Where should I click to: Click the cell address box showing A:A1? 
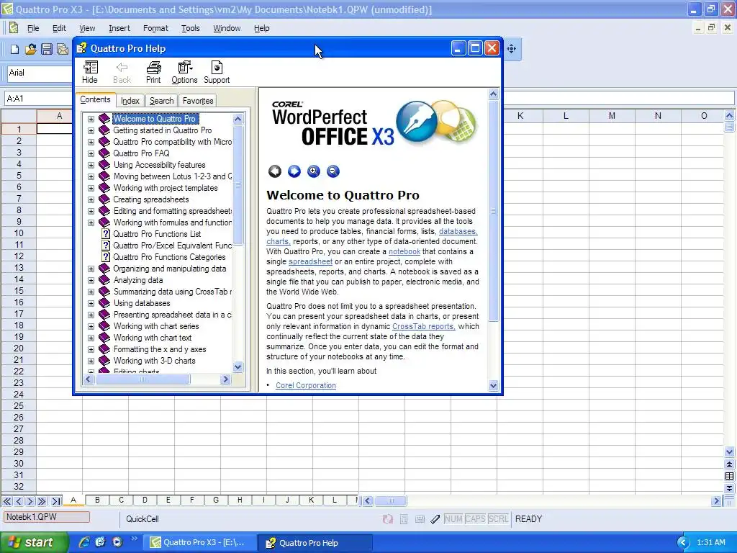(37, 98)
